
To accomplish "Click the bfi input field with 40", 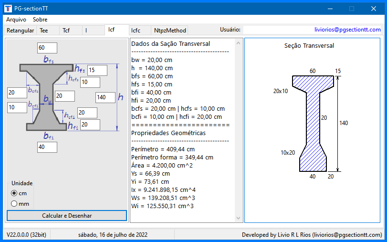I will pyautogui.click(x=47, y=147).
